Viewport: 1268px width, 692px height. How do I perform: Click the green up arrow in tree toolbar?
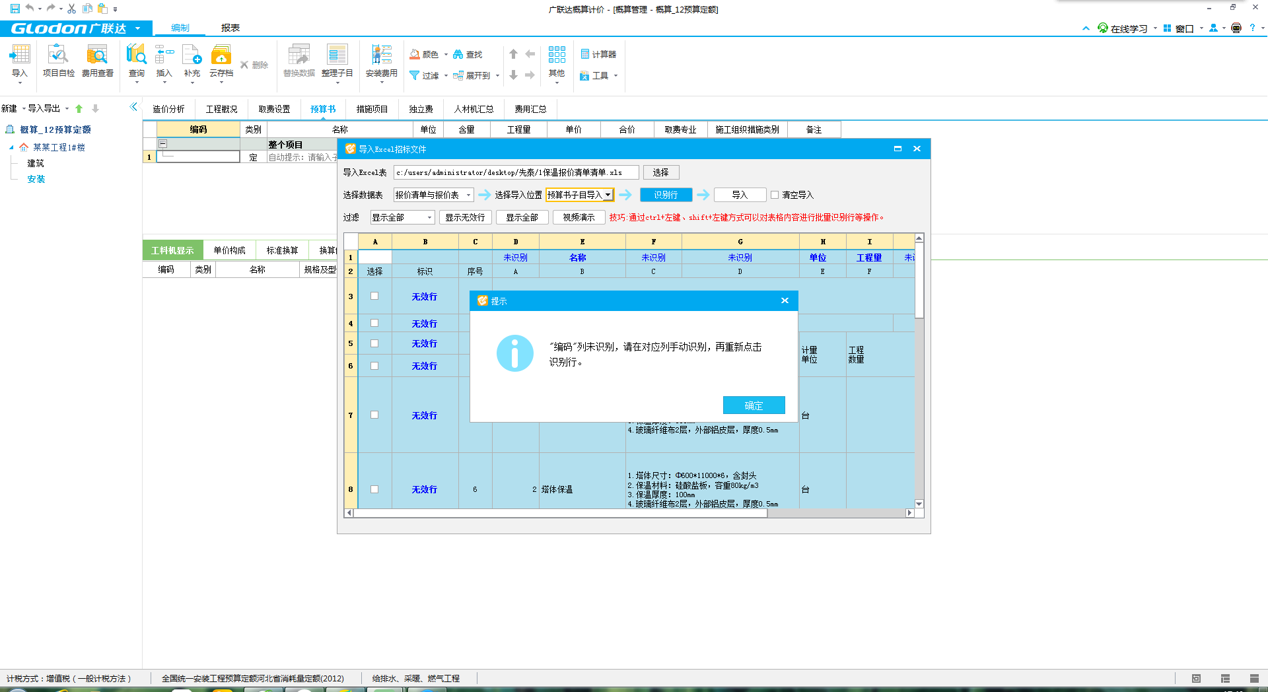coord(79,108)
